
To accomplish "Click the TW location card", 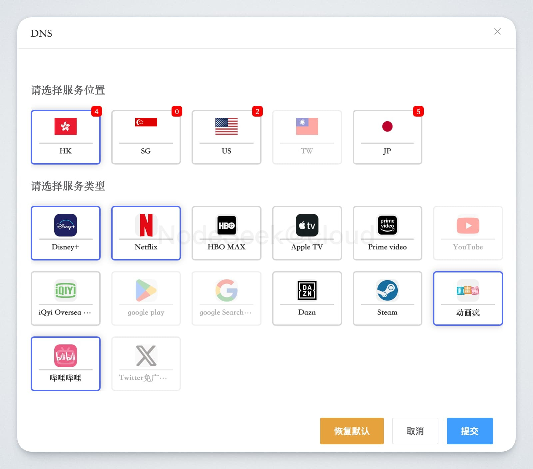I will pos(307,137).
